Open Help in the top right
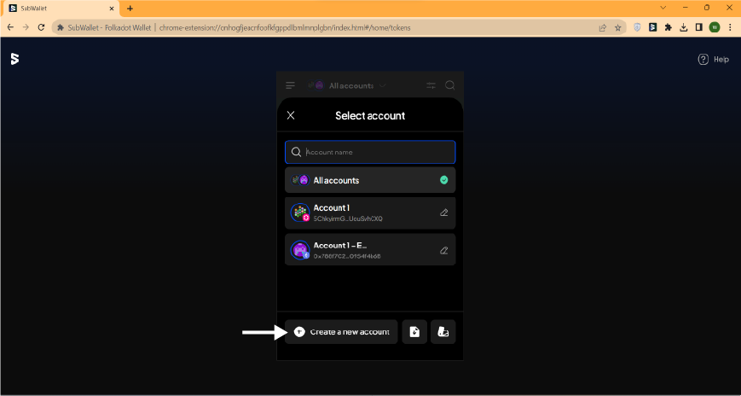Image resolution: width=741 pixels, height=396 pixels. coord(713,60)
